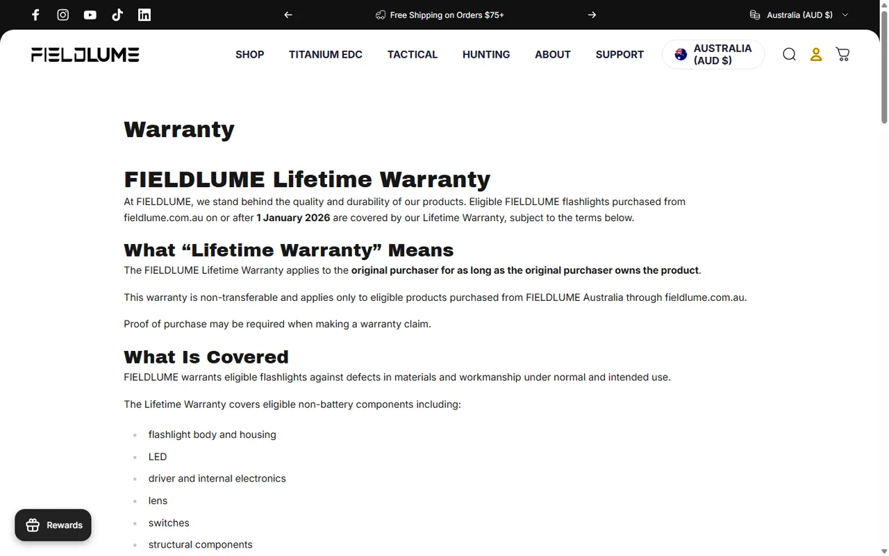Image resolution: width=889 pixels, height=556 pixels.
Task: Expand the top-bar Australia (AUD $) currency dropdown
Action: [799, 15]
